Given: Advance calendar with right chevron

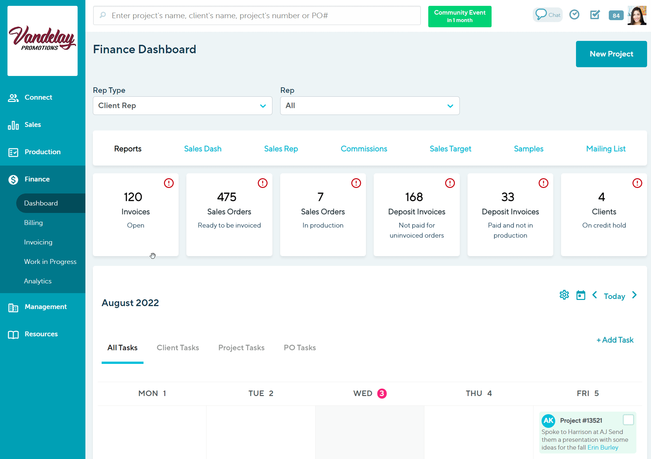Looking at the screenshot, I should pos(634,295).
